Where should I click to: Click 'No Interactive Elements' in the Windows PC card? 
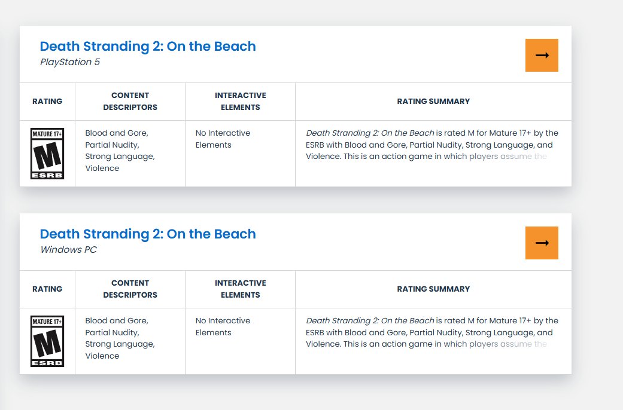pyautogui.click(x=223, y=327)
